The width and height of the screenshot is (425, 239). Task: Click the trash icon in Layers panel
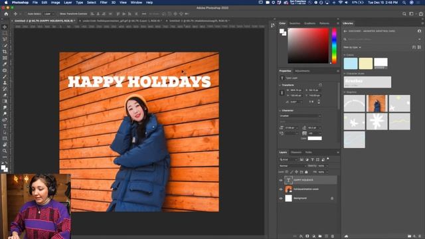pos(333,236)
